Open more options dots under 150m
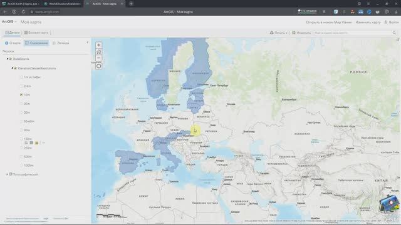401x225 pixels. [x=43, y=143]
